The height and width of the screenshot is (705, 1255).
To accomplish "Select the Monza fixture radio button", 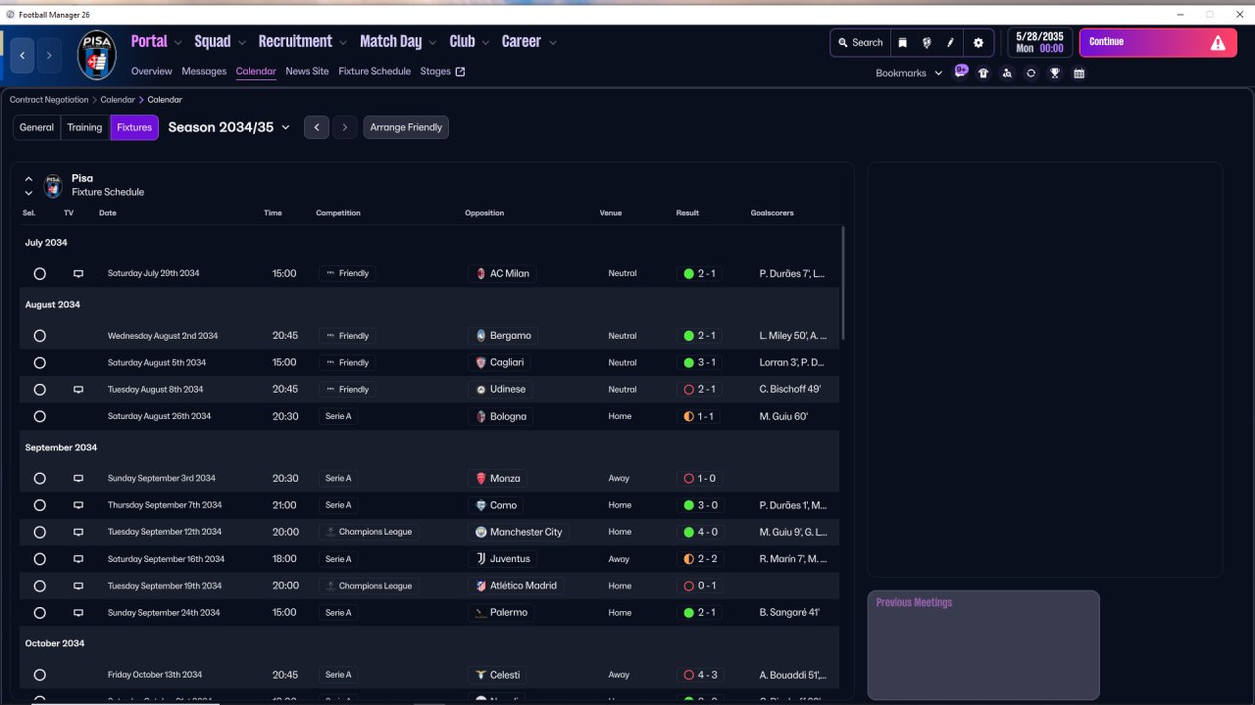I will click(x=40, y=479).
